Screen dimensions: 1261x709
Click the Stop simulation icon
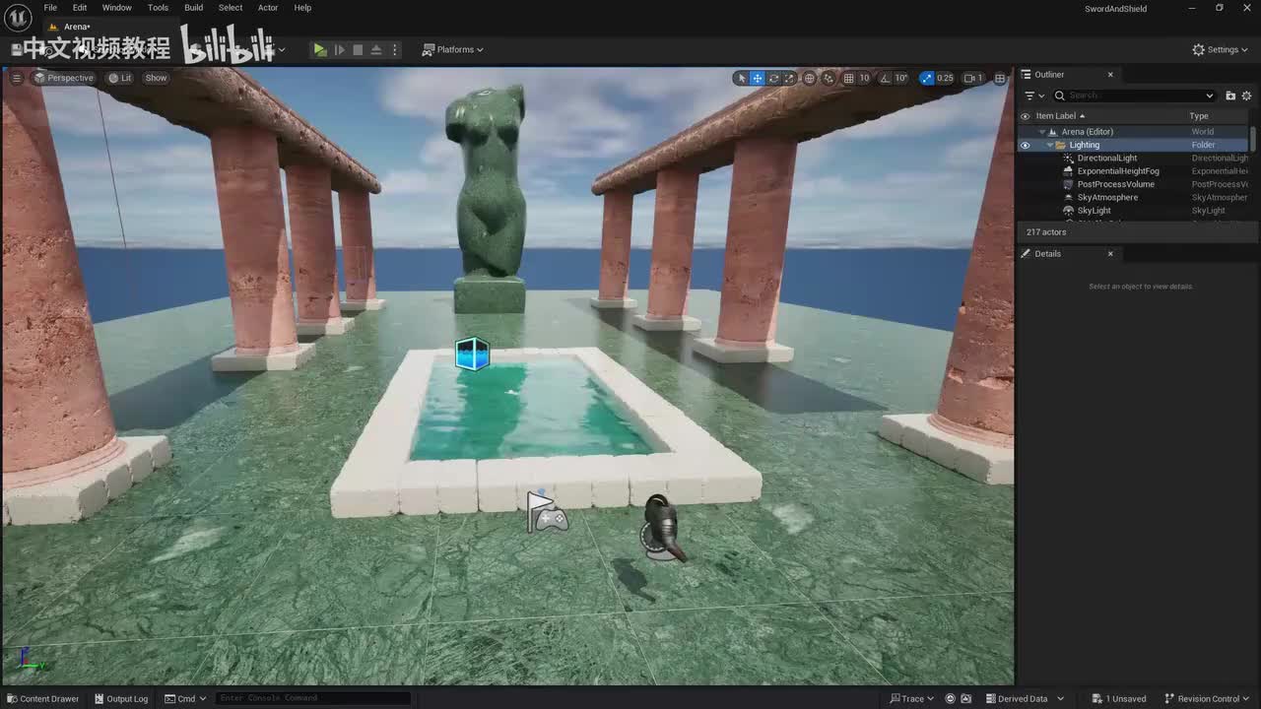coord(358,49)
